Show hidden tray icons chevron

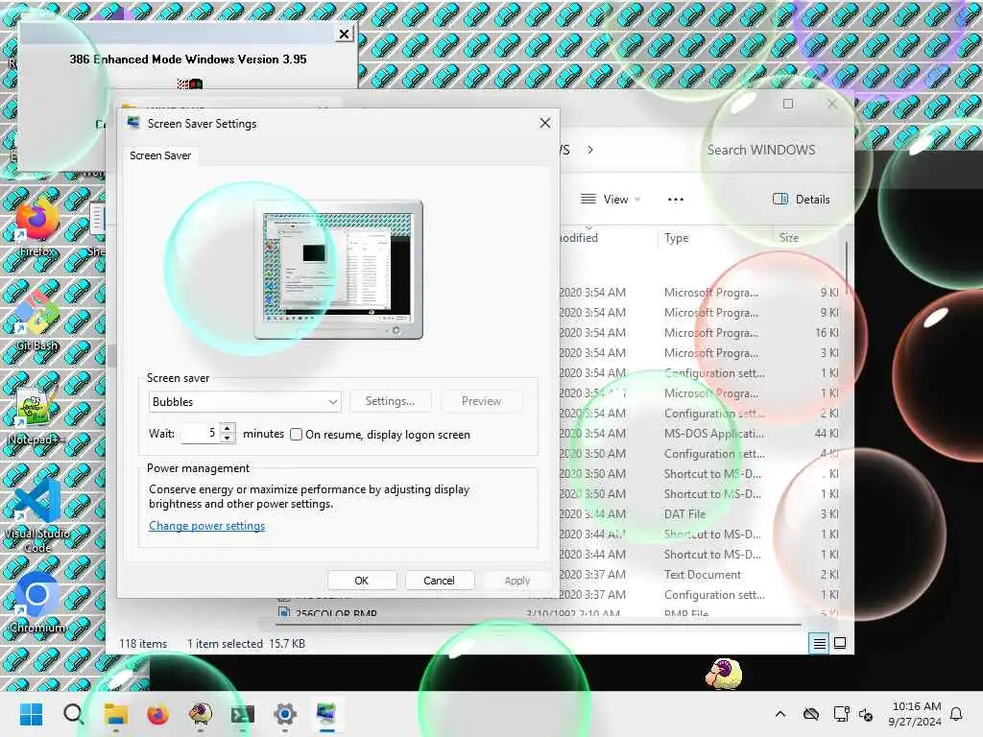coord(780,714)
